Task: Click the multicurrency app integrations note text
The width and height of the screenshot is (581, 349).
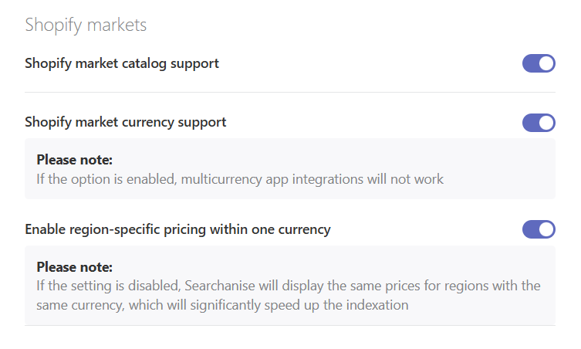Action: (240, 179)
